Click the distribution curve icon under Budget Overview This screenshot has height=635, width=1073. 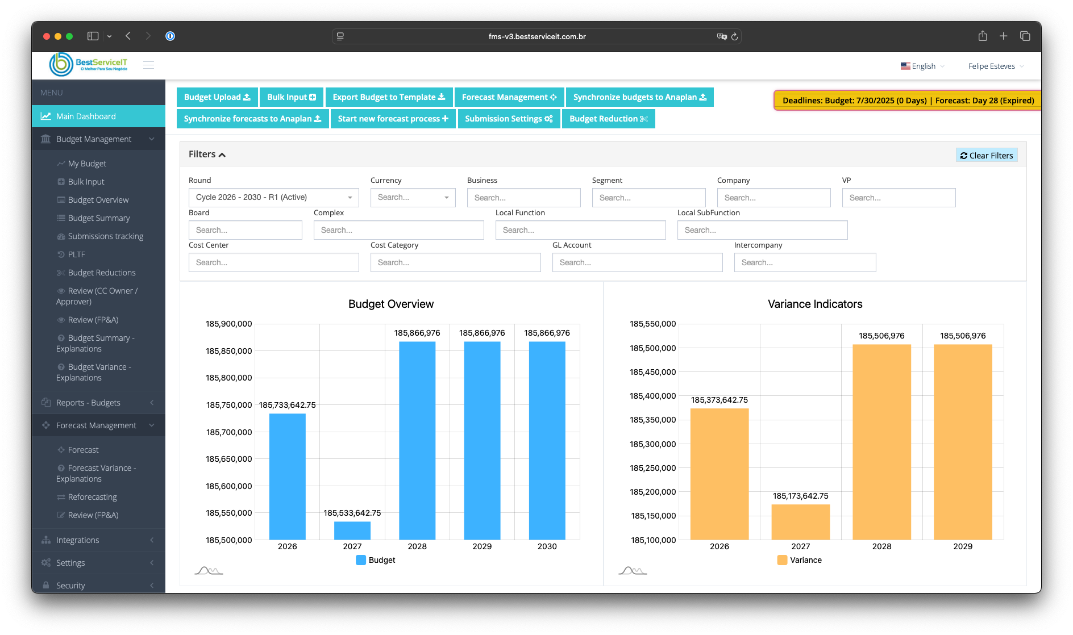pyautogui.click(x=209, y=570)
